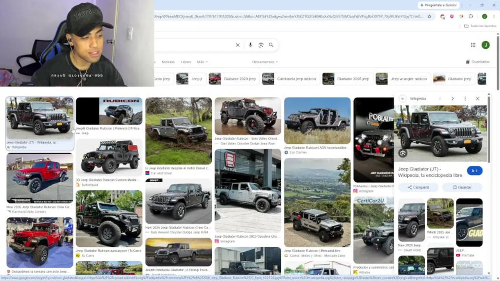
Task: Switch to the Libros tab
Action: pyautogui.click(x=186, y=62)
